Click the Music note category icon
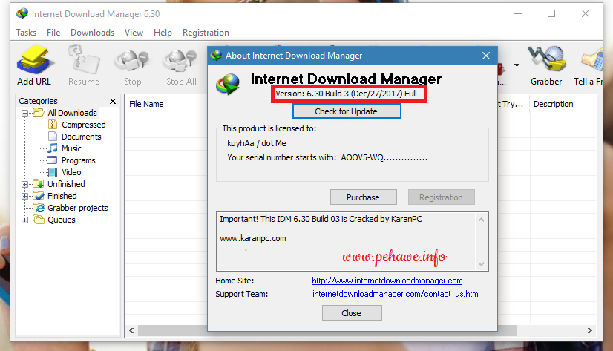This screenshot has height=351, width=613. (x=53, y=148)
